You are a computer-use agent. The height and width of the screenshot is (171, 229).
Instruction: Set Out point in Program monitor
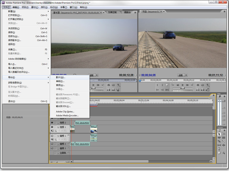162,85
